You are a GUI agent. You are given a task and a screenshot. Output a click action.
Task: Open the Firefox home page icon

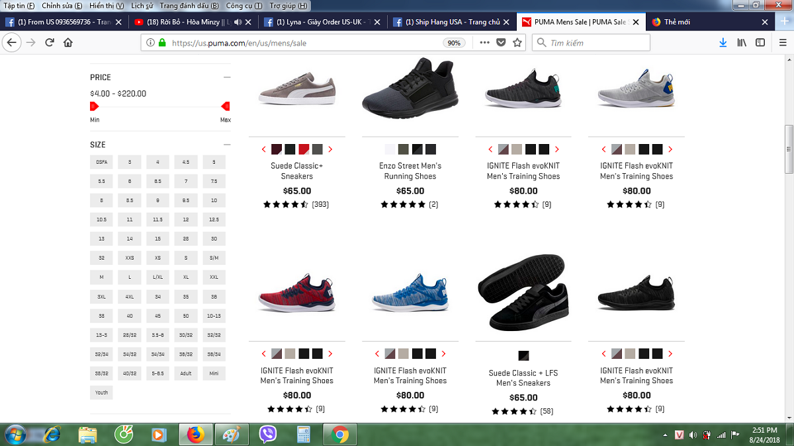(68, 42)
